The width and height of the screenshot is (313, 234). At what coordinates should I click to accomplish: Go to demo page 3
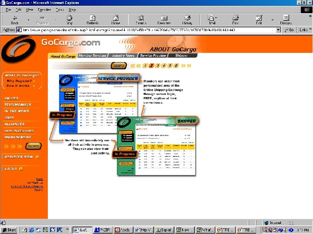click(158, 66)
